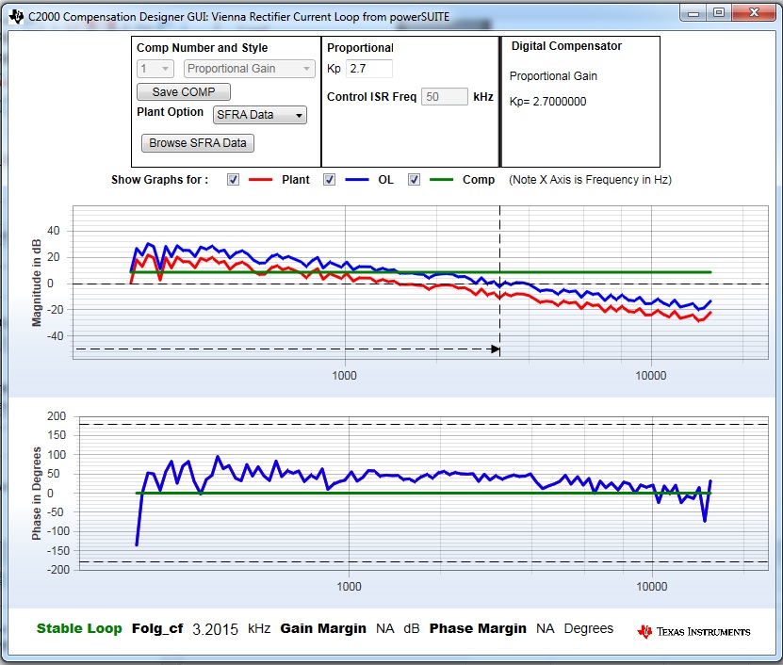Image resolution: width=783 pixels, height=665 pixels.
Task: Click the X axis frequency note
Action: click(x=590, y=180)
